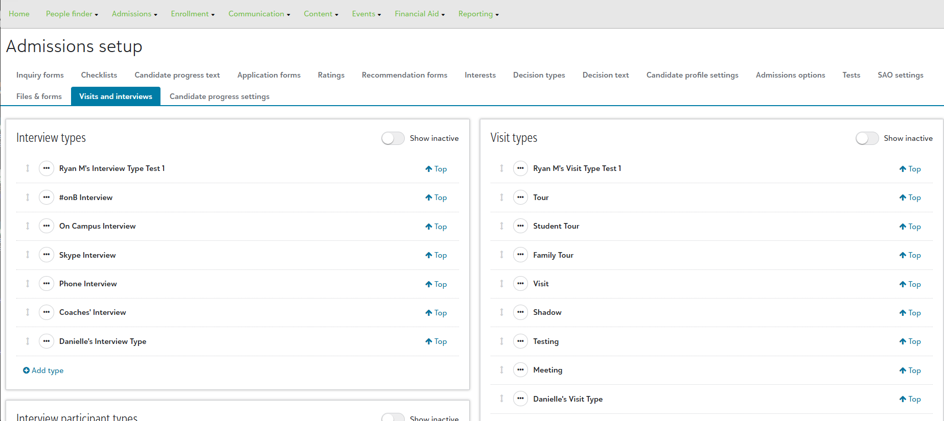944x421 pixels.
Task: Move Shadow visit type to Top
Action: pos(910,313)
